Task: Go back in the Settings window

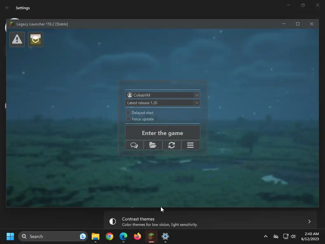Action: point(7,8)
